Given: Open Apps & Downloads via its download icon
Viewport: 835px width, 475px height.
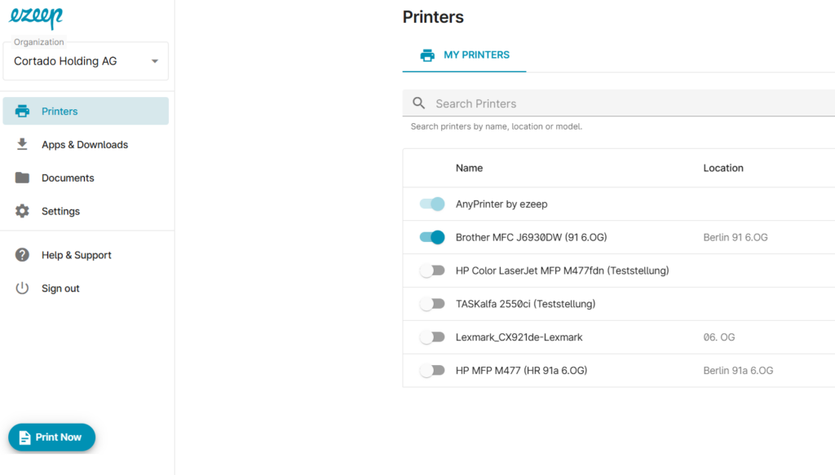Looking at the screenshot, I should click(x=22, y=144).
